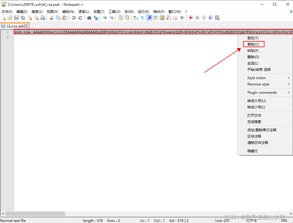
Task: Click the ssh-rsa key text on line 1
Action: [154, 32]
